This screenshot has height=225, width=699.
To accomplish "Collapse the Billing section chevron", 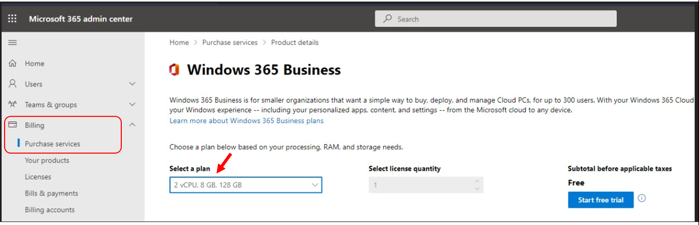I will click(132, 124).
